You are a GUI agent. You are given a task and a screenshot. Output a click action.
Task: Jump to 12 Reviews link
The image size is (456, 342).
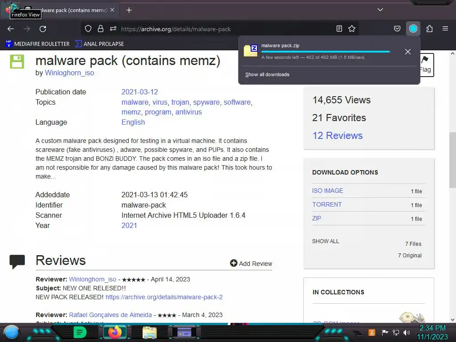338,135
